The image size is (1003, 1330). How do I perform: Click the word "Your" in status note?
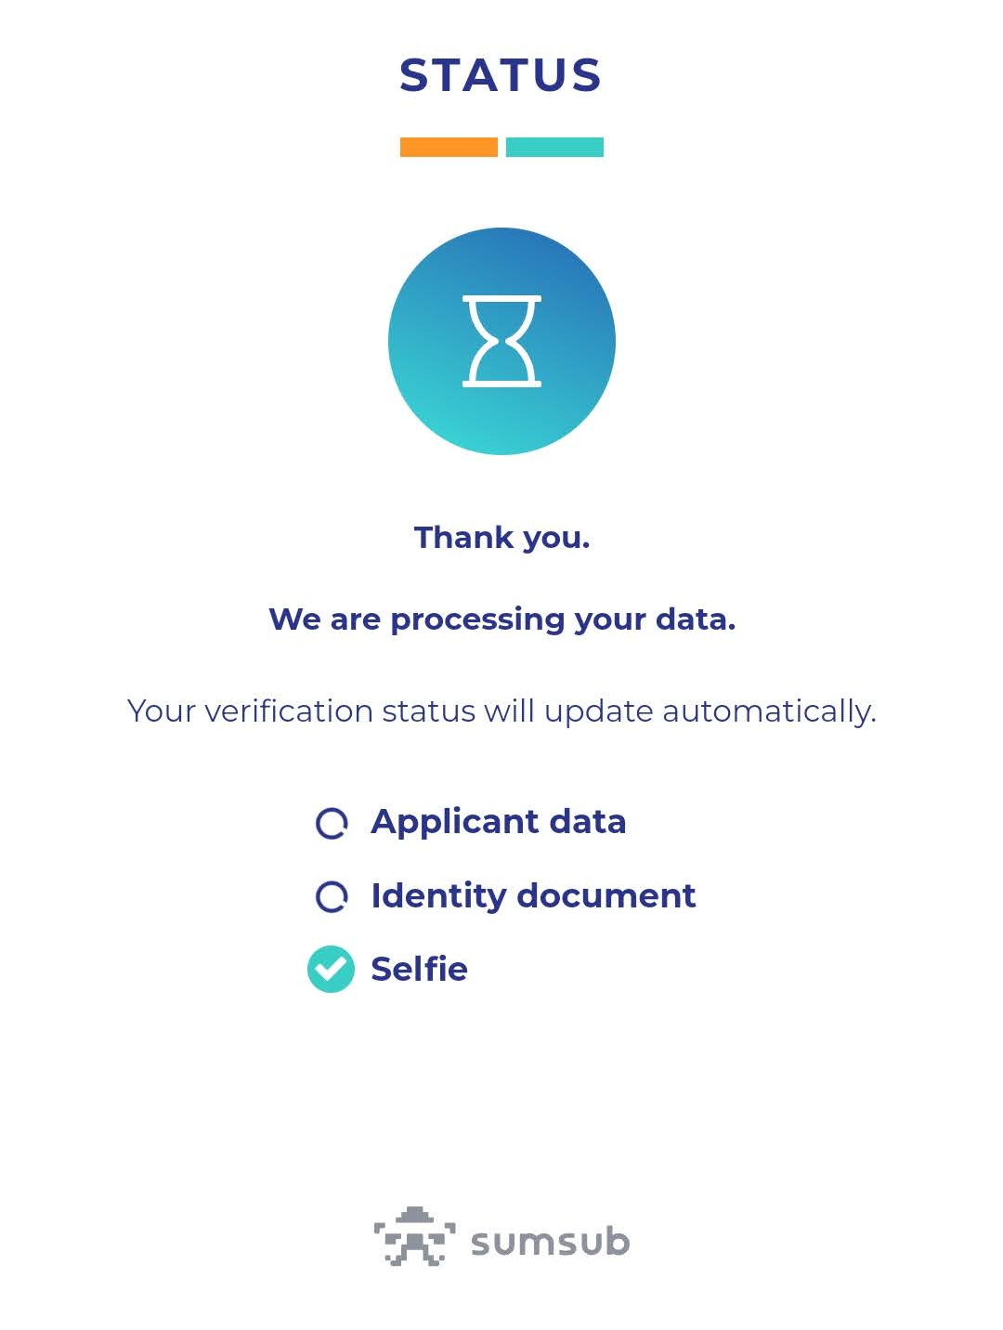click(161, 711)
